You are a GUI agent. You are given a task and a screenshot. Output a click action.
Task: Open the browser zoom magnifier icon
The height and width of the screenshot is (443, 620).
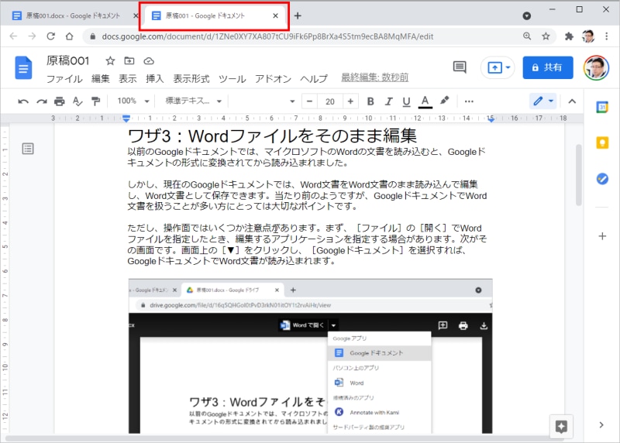(x=527, y=36)
